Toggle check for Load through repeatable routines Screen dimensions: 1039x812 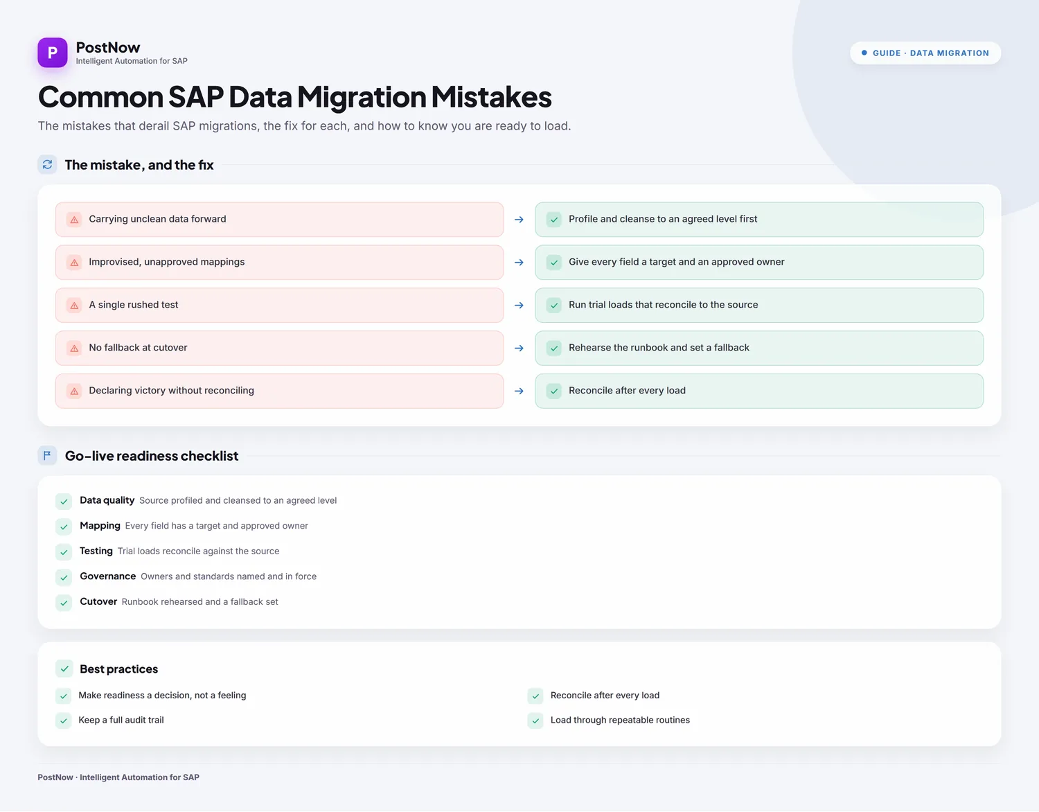535,721
